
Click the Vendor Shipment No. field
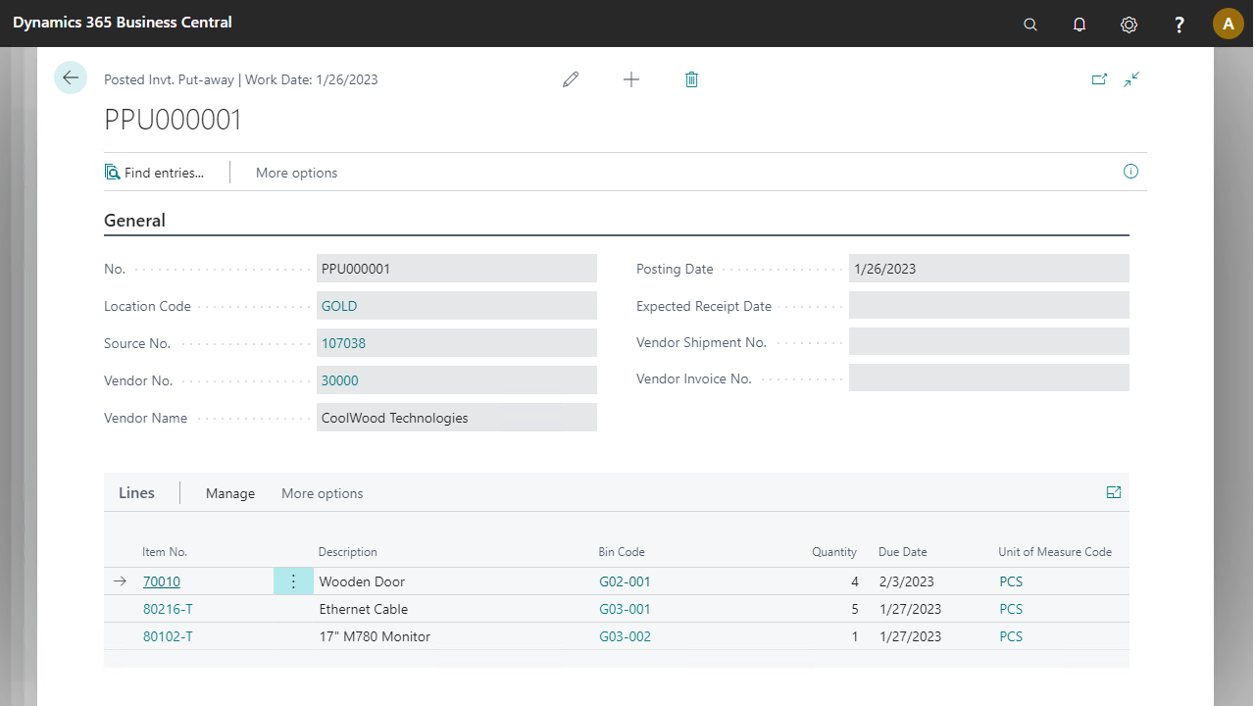(x=989, y=341)
